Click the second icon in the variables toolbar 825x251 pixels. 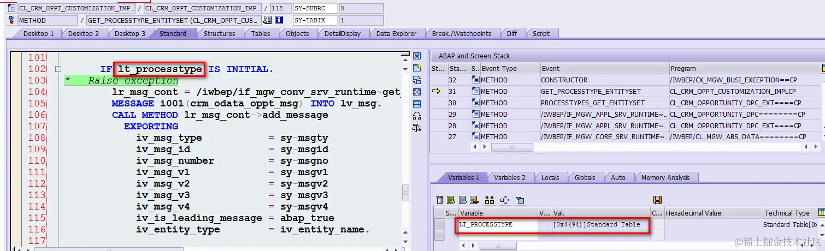(451, 200)
